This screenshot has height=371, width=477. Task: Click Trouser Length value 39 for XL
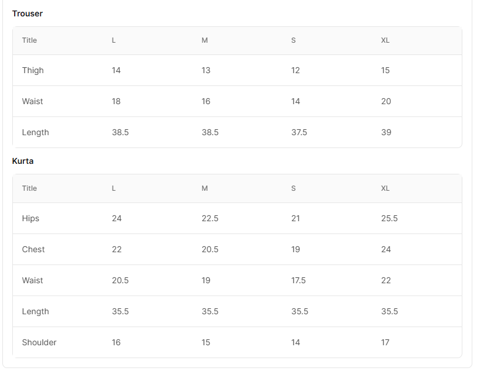tap(386, 132)
